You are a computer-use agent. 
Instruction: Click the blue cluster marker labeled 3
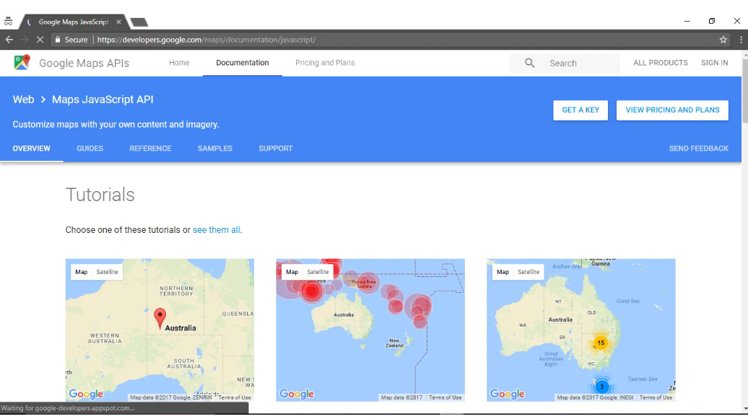[601, 387]
